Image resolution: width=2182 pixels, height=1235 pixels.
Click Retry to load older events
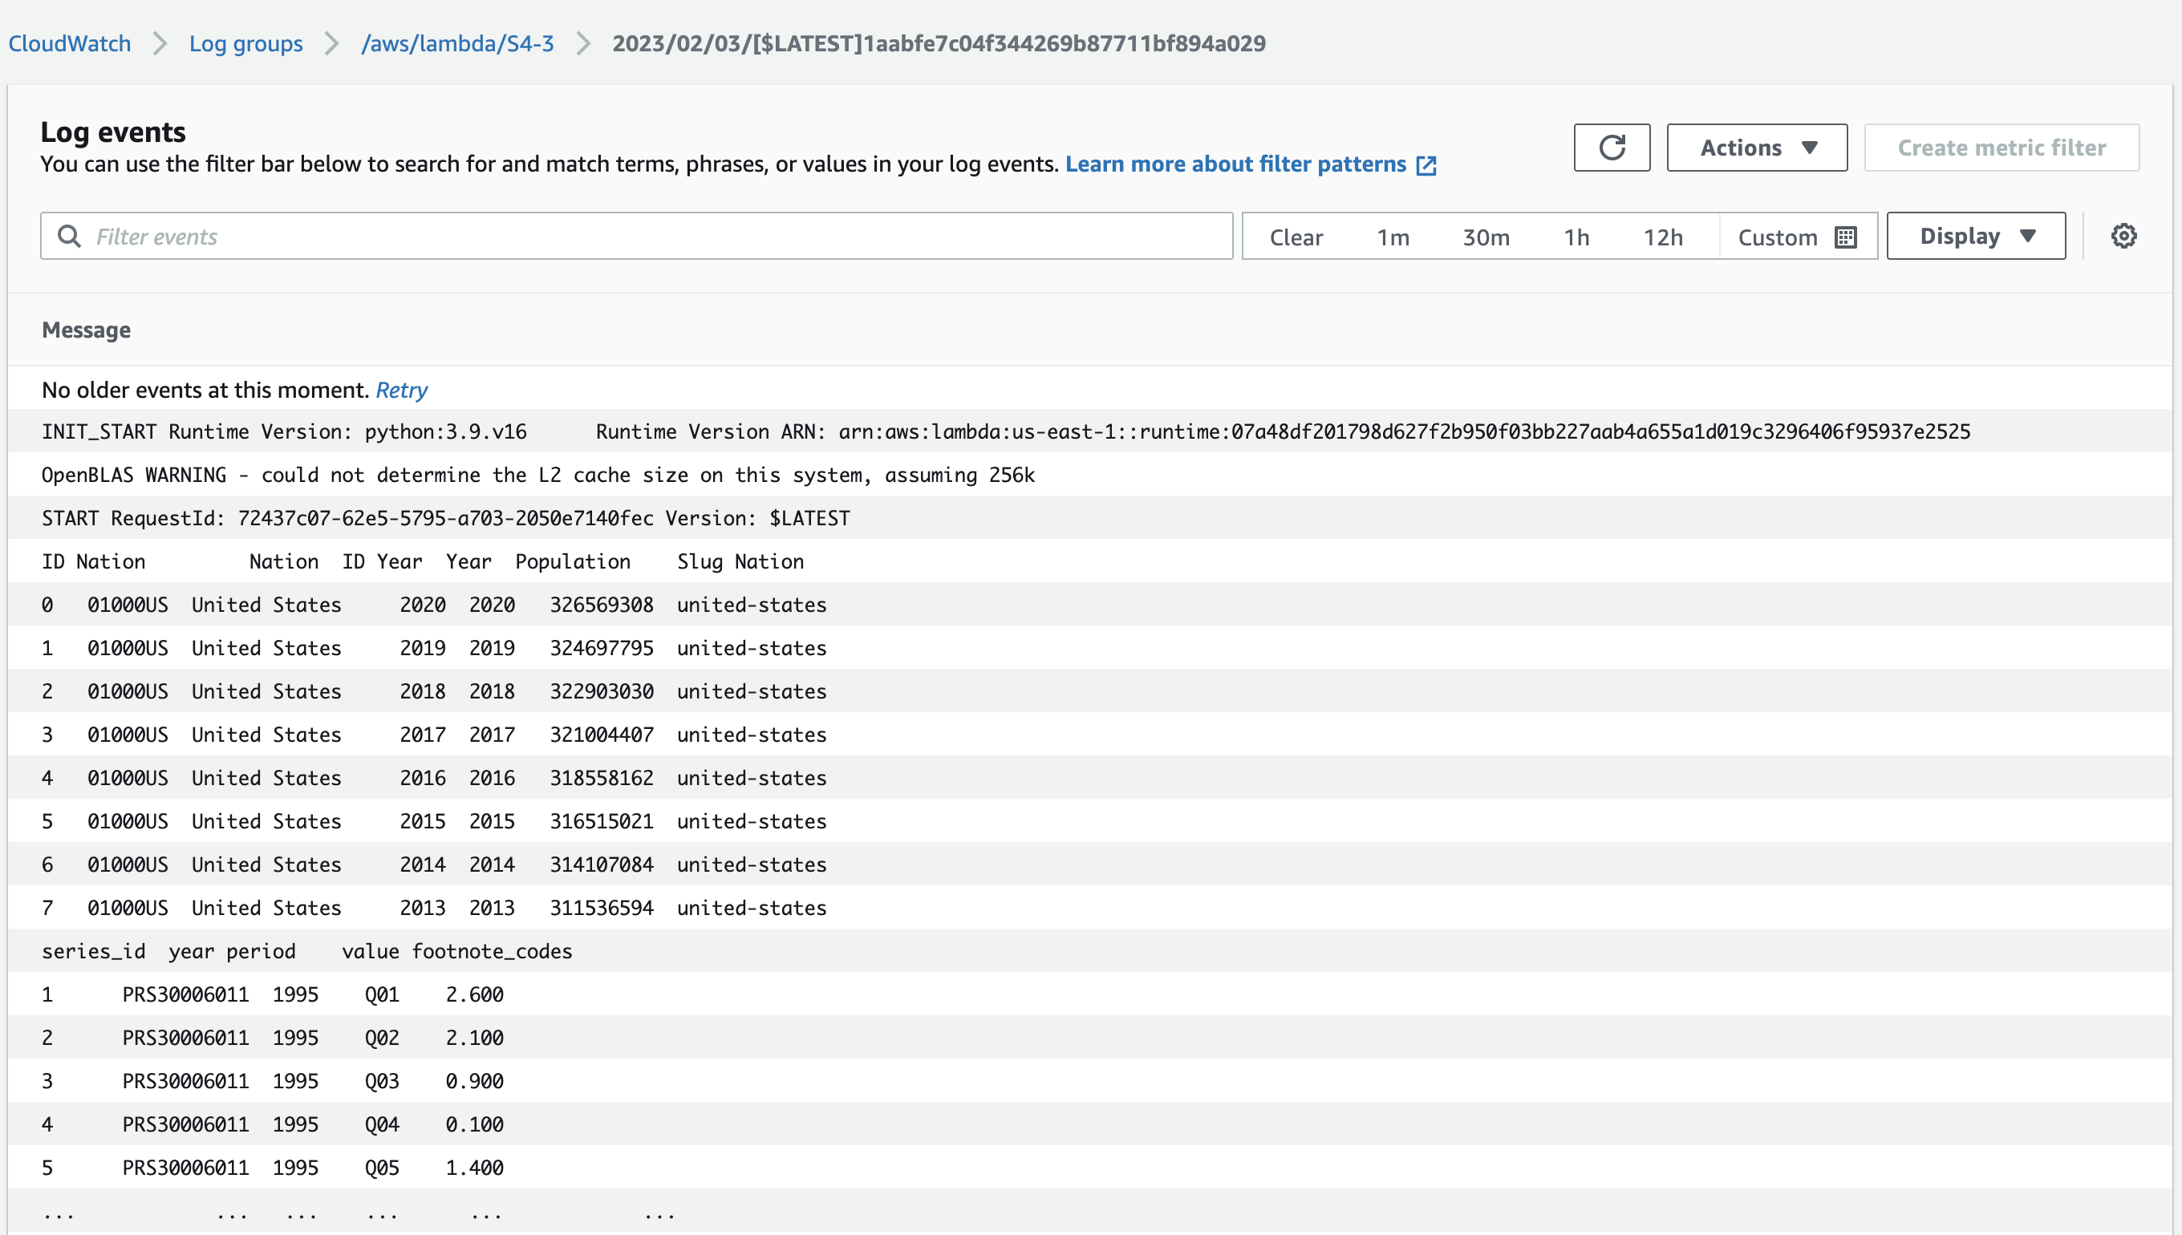[401, 391]
